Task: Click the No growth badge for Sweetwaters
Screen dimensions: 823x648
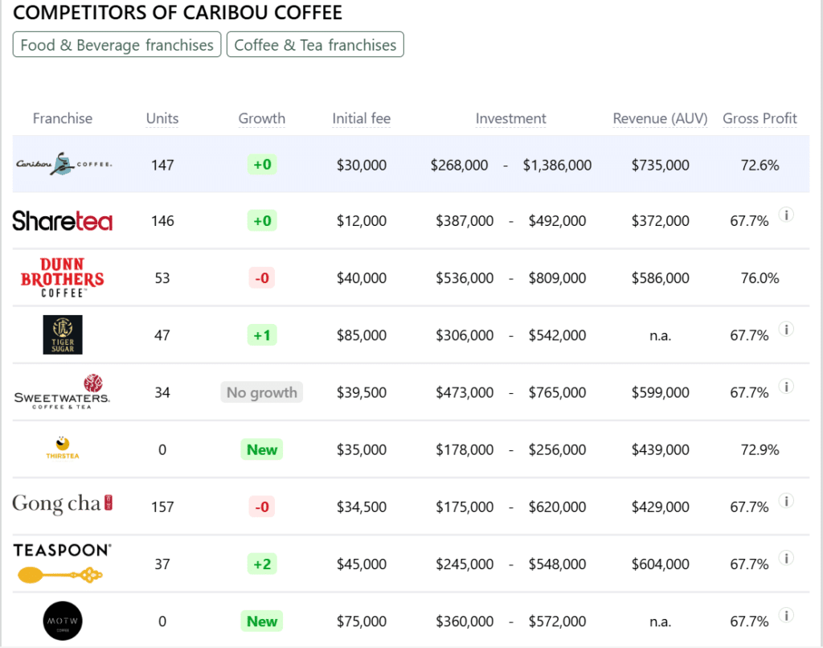Action: pos(261,392)
